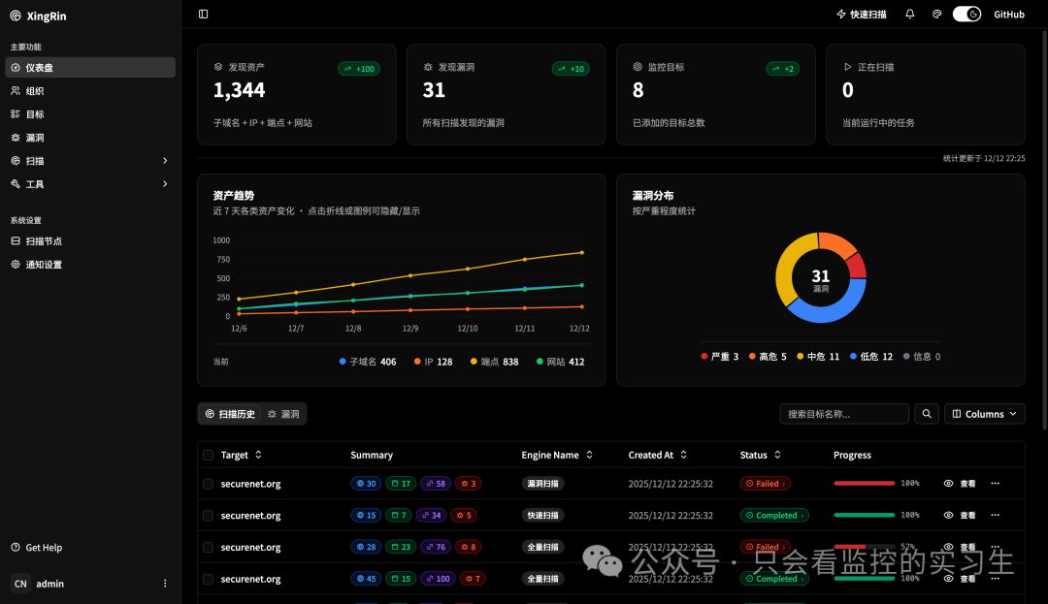Open the GitHub link
The image size is (1048, 604).
tap(1008, 14)
